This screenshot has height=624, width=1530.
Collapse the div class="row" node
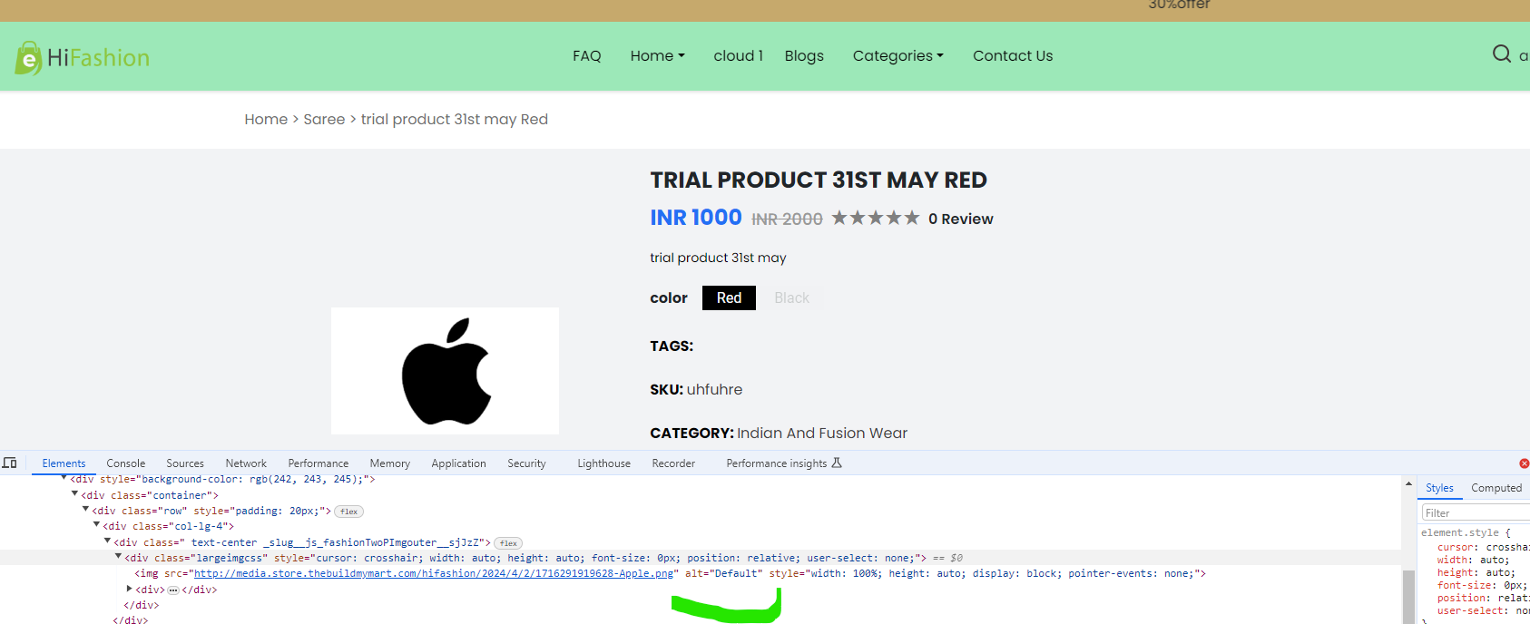[86, 510]
